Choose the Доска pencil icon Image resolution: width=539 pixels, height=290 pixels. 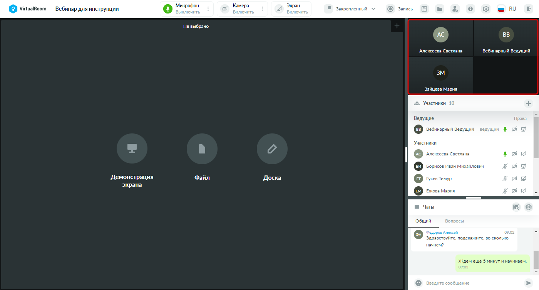[272, 149]
